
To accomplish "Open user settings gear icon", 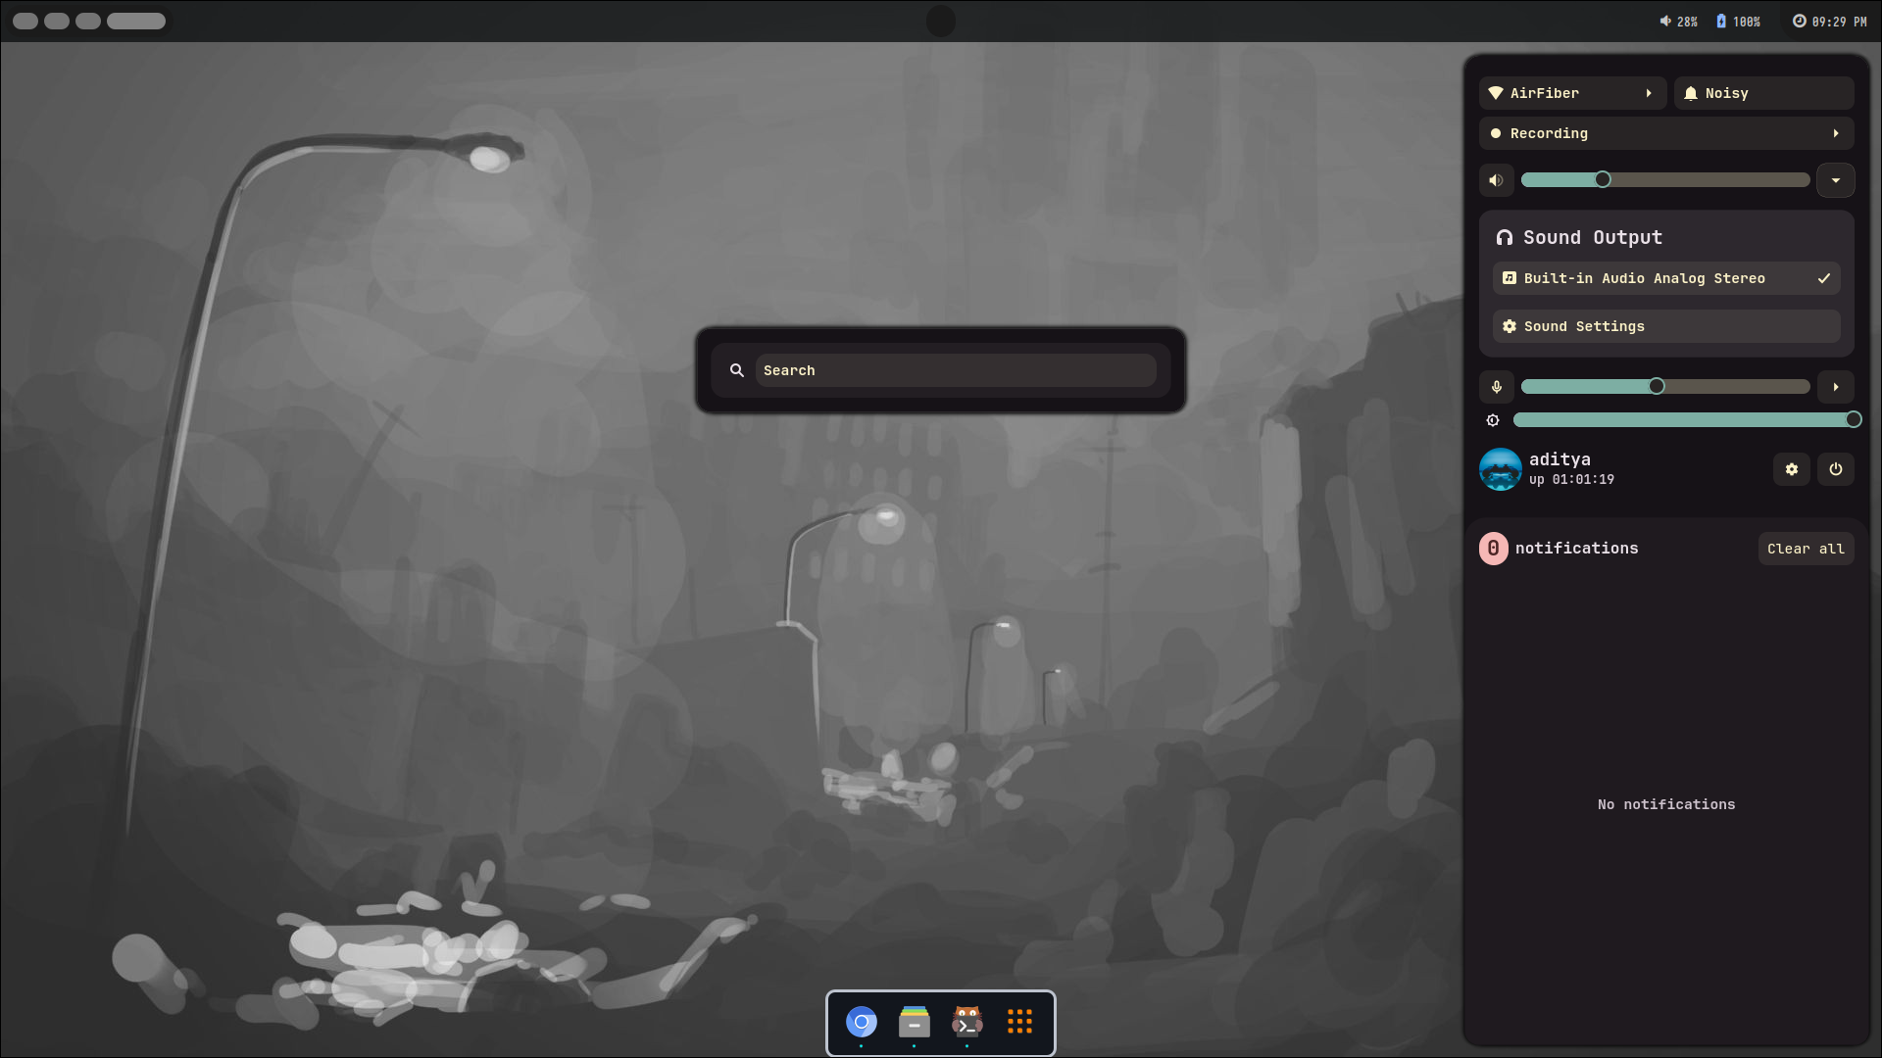I will pos(1791,469).
